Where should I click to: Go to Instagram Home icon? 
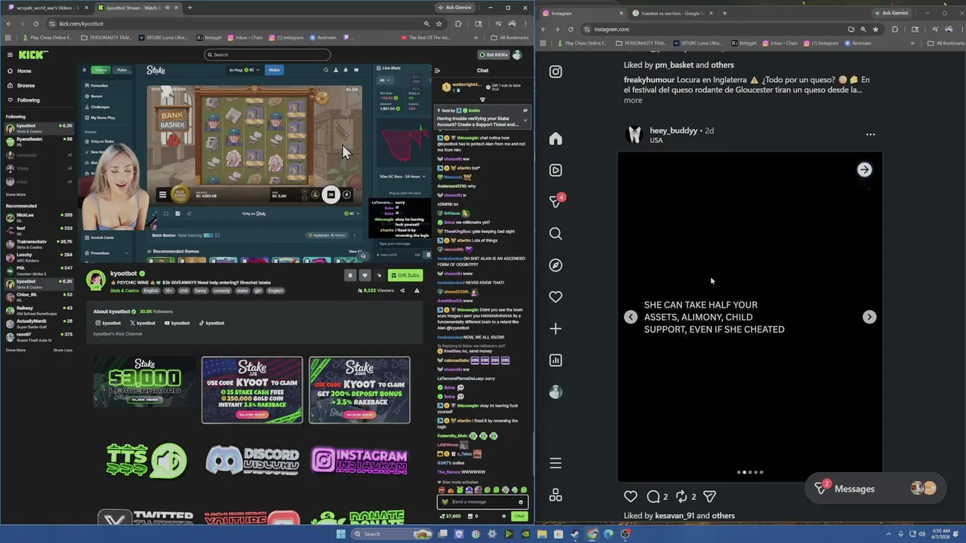pos(555,139)
